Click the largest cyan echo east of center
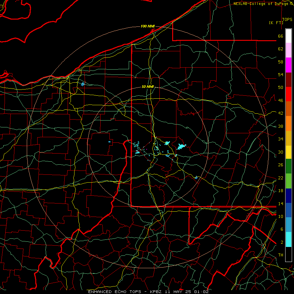The width and height of the screenshot is (294, 294). tap(181, 147)
